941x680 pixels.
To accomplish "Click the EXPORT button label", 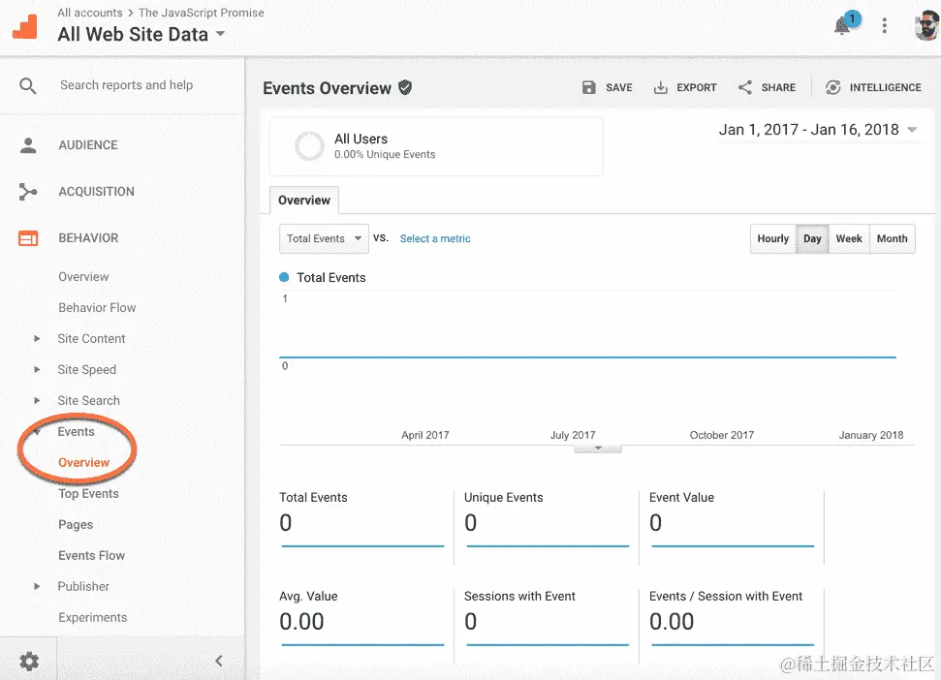I will (x=696, y=87).
